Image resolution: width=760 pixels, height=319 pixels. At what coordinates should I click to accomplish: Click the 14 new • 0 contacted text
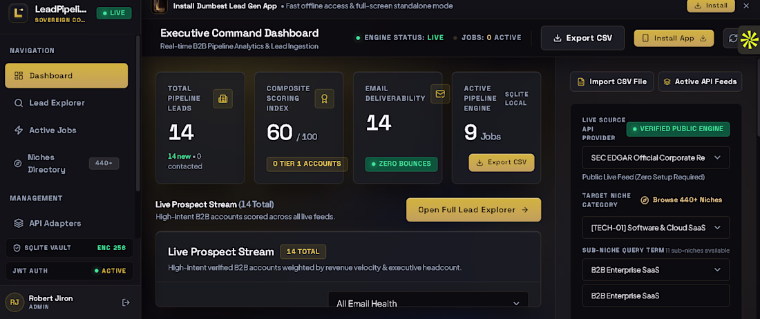185,161
